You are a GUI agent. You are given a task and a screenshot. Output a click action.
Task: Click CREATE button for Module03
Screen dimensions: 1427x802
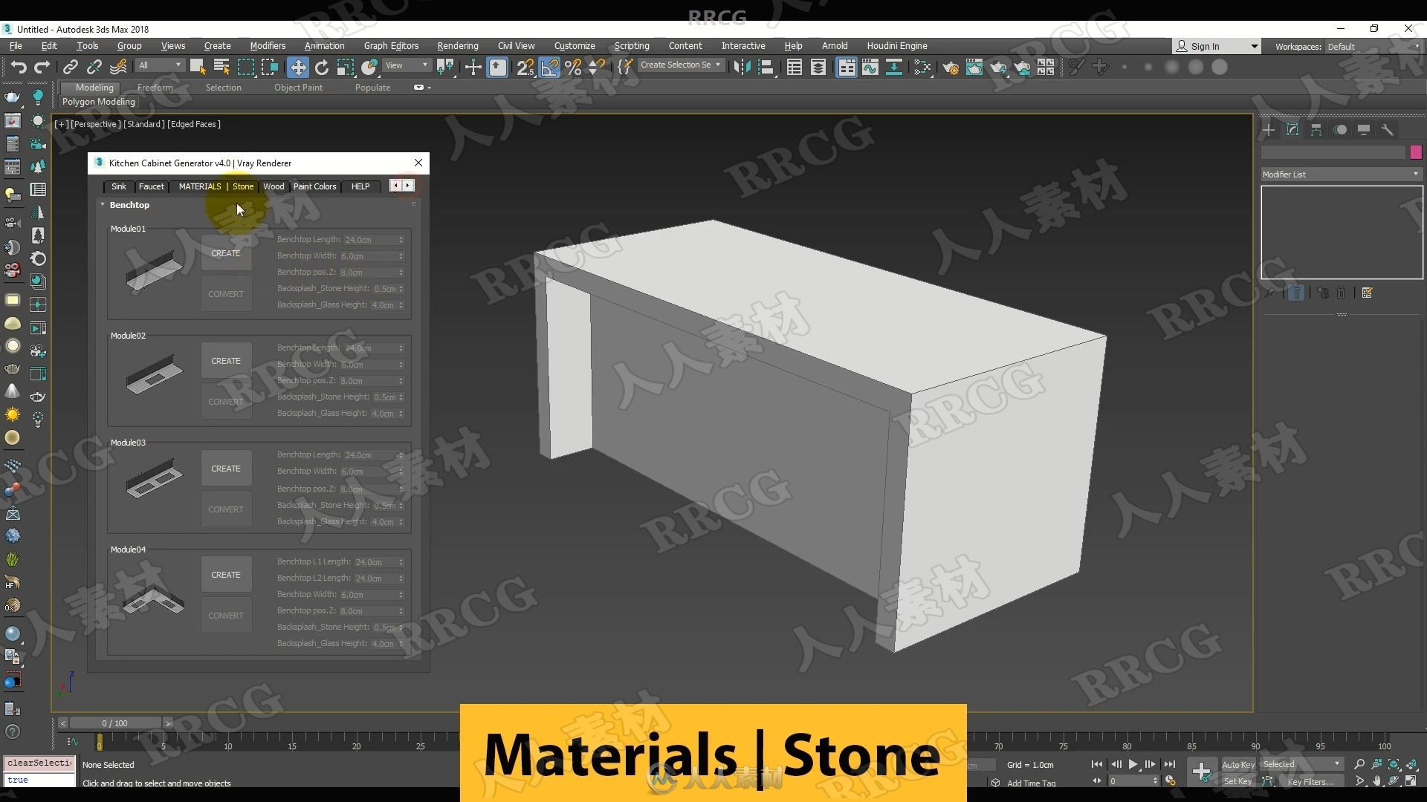(226, 469)
